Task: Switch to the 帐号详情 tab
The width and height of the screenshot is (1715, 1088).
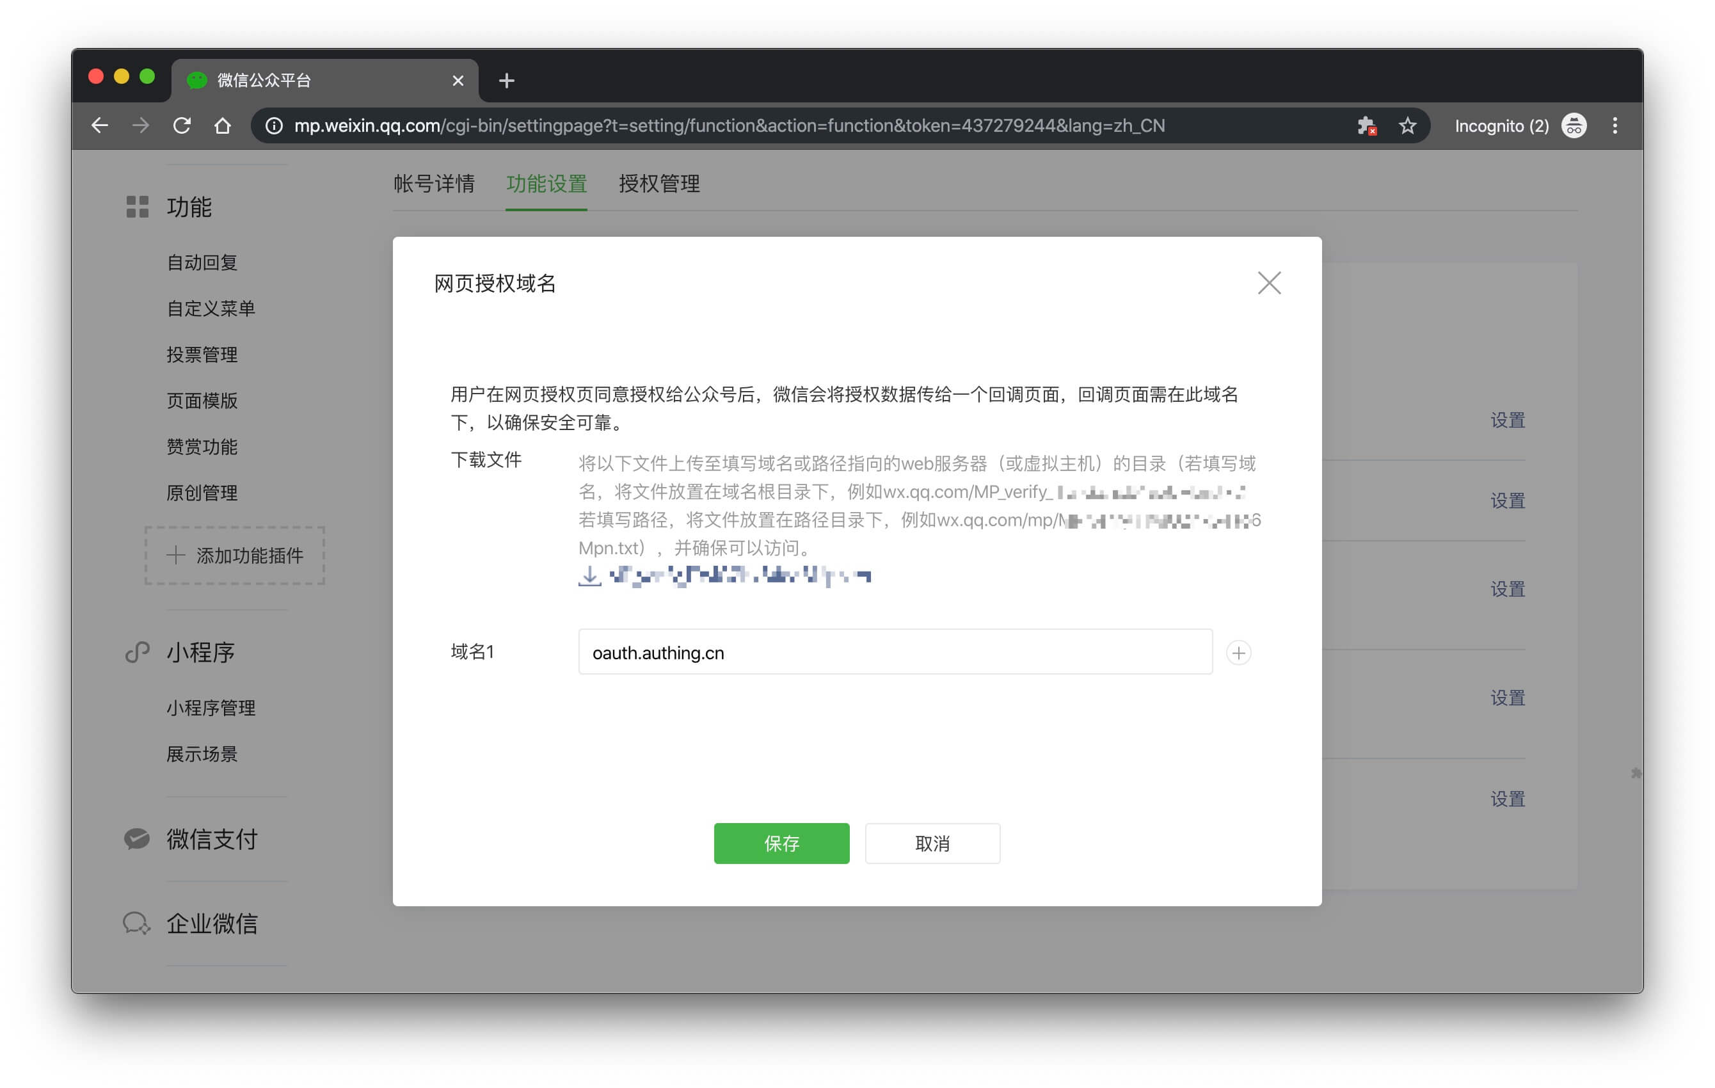Action: point(434,184)
